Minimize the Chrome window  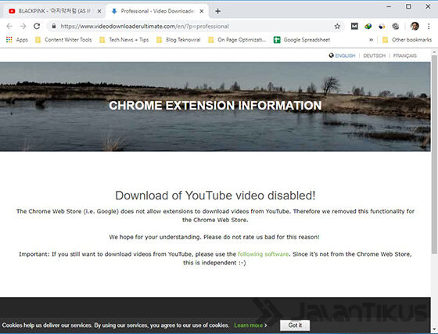389,6
